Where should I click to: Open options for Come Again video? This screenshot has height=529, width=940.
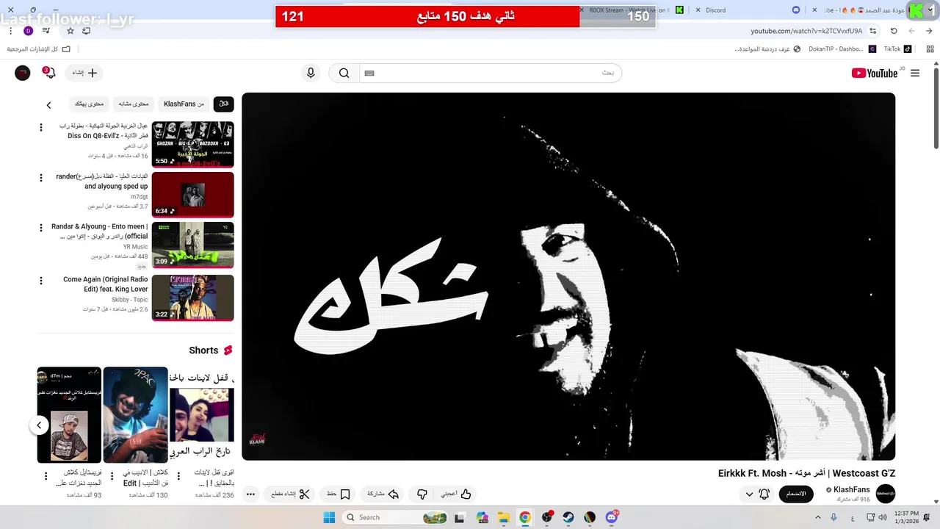[x=41, y=281]
